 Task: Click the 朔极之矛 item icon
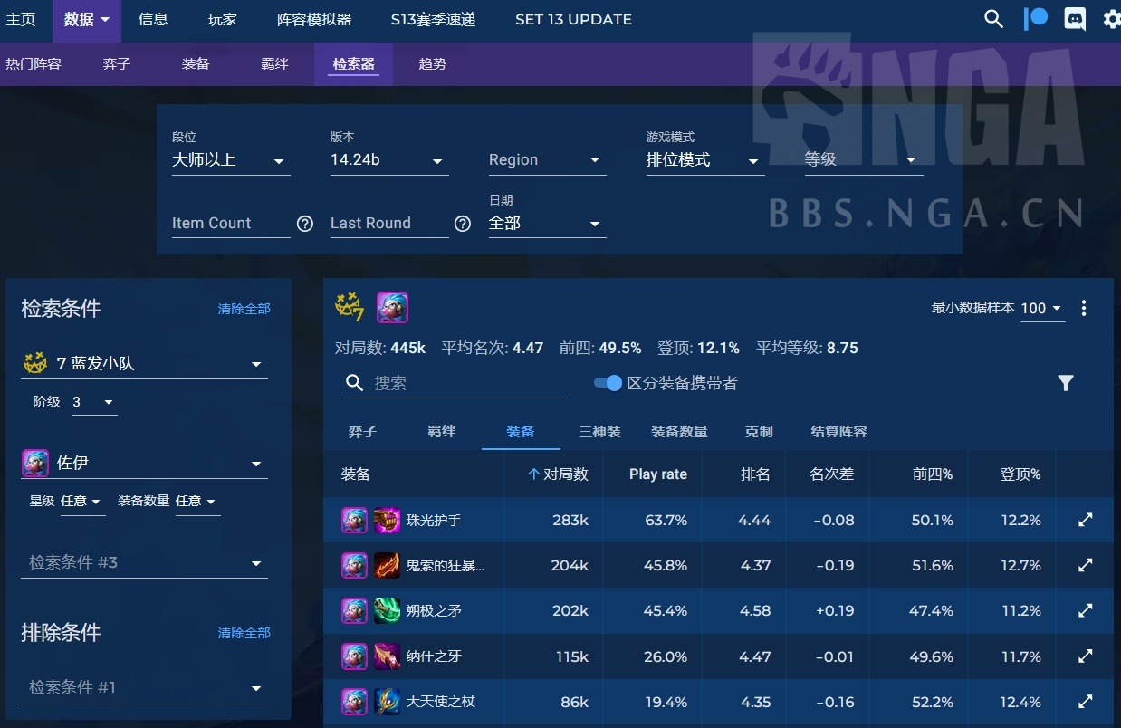[387, 611]
